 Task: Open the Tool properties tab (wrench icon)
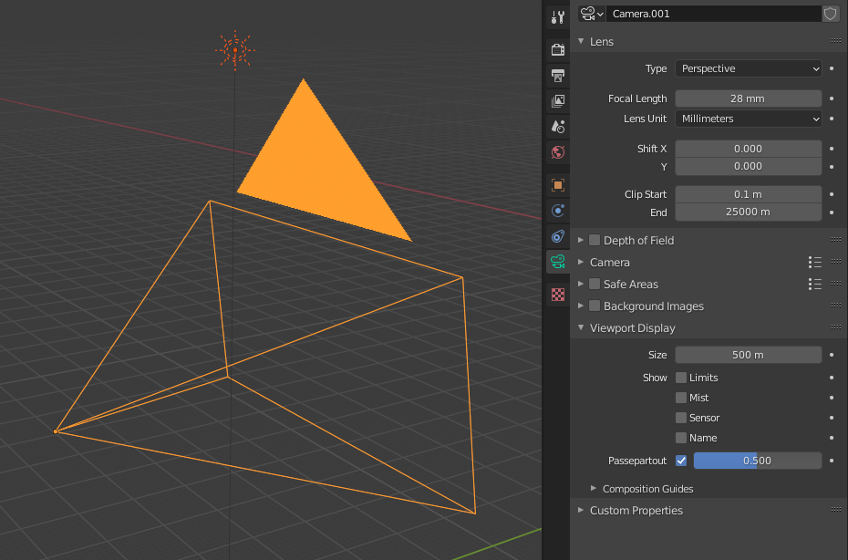point(557,18)
